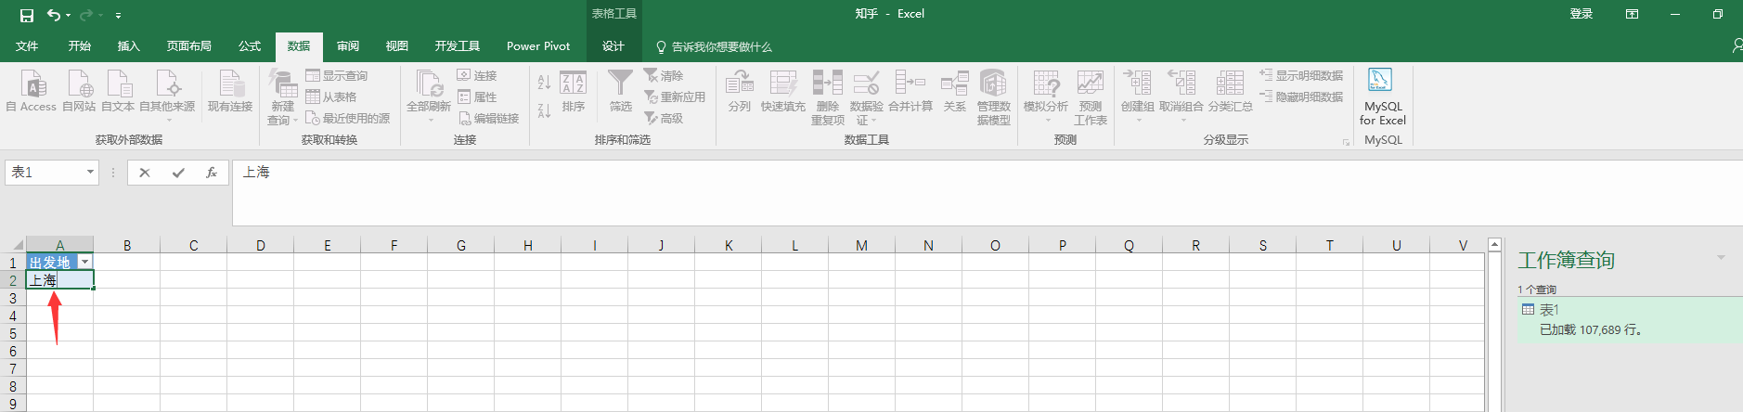This screenshot has height=412, width=1743.
Task: Switch to the 审阅 ribbon tab
Action: pyautogui.click(x=347, y=46)
